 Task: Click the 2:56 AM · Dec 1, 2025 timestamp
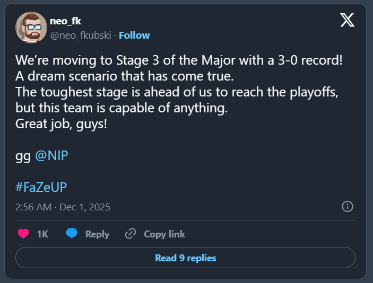[x=63, y=207]
